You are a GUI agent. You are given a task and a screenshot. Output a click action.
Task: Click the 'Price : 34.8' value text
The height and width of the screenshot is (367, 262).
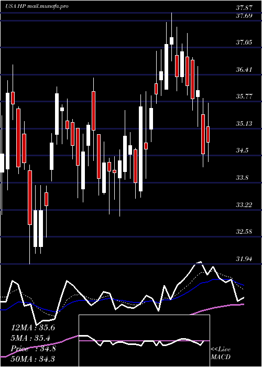[x=33, y=349]
